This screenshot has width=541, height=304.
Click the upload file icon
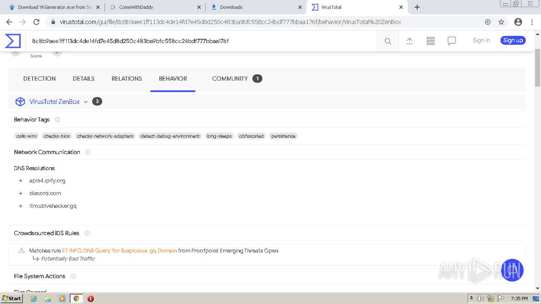point(410,41)
